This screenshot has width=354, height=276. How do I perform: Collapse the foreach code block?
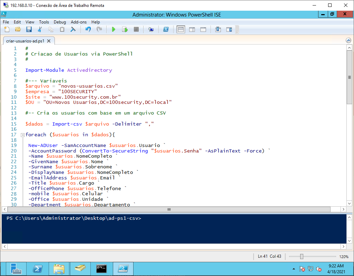click(x=22, y=135)
